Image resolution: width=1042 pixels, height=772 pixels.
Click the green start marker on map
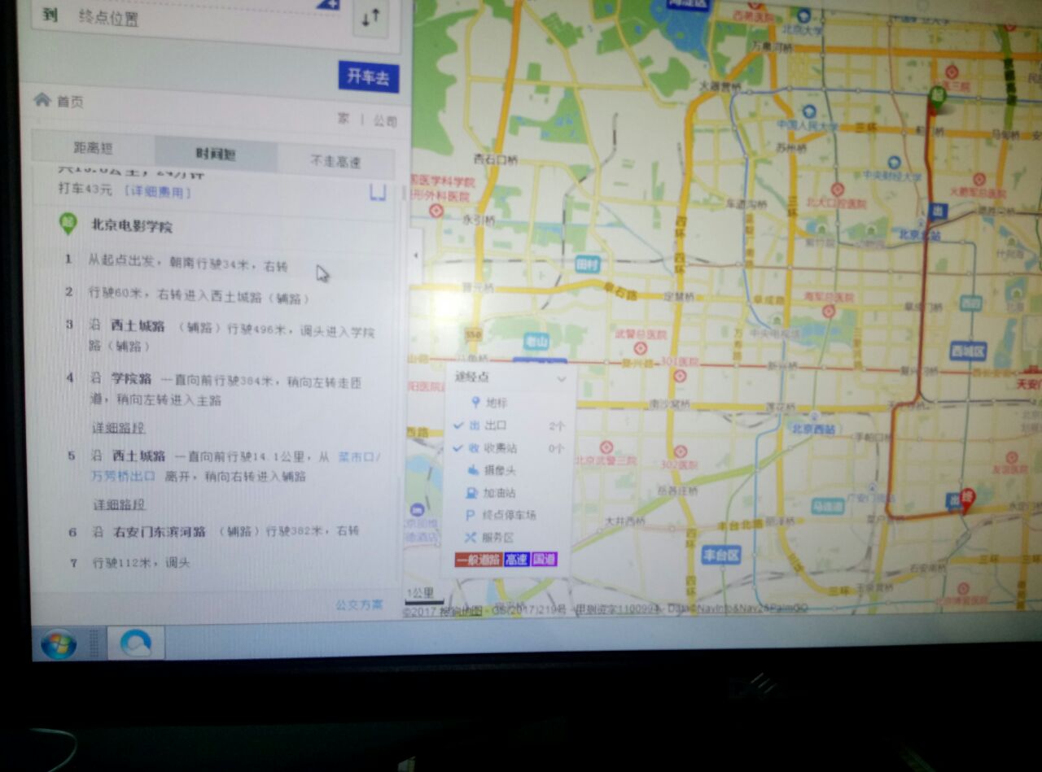[937, 97]
